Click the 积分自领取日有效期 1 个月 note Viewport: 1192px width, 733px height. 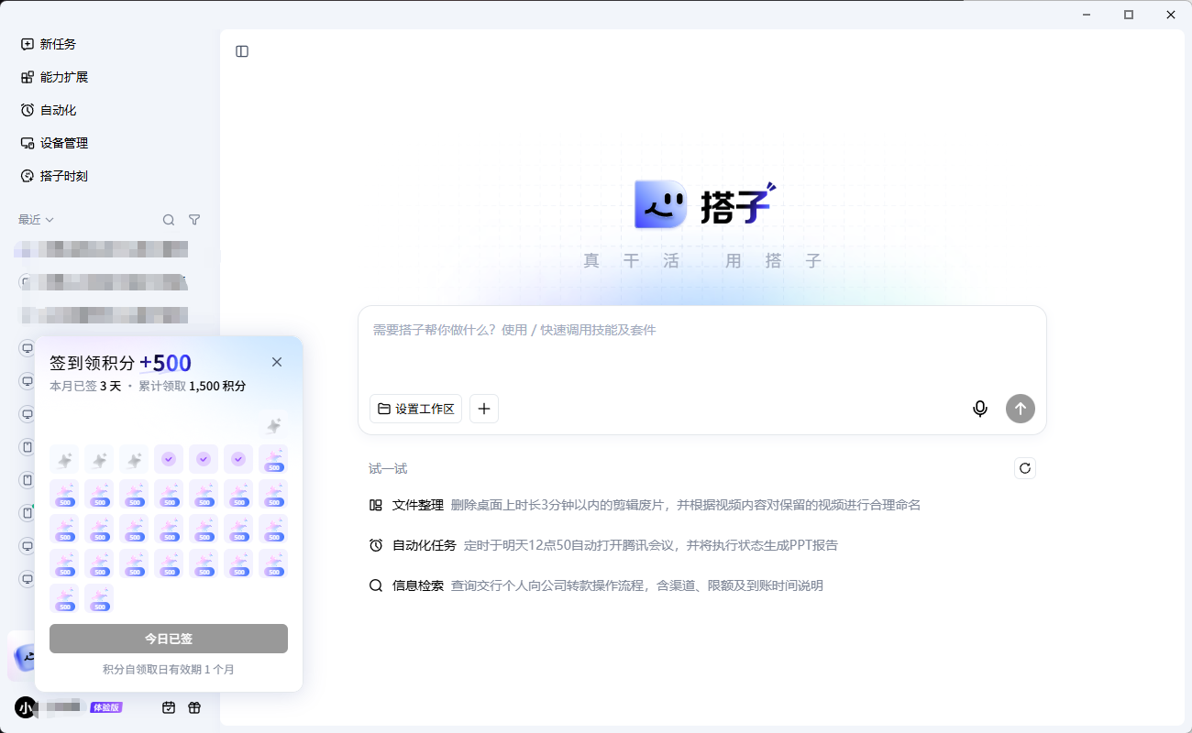pyautogui.click(x=169, y=670)
